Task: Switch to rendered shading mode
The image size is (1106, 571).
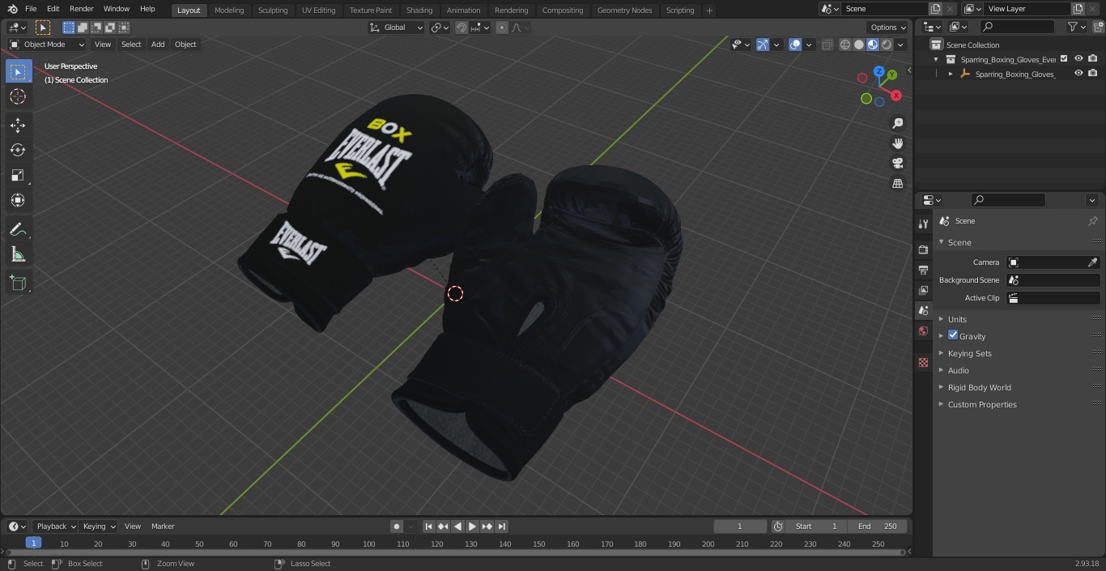Action: [x=887, y=45]
